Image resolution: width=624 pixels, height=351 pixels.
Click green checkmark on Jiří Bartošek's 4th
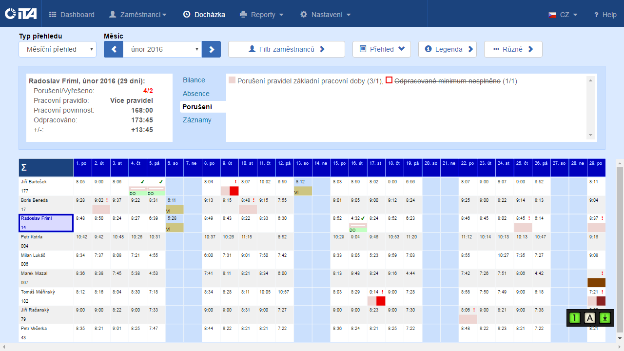(142, 181)
